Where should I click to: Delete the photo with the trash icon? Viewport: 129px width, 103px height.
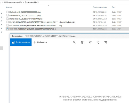(82, 42)
